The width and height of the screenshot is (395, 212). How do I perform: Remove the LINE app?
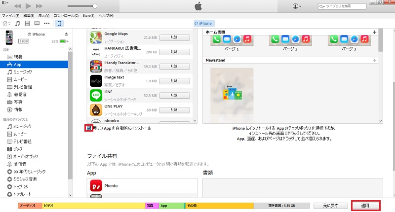point(175,96)
